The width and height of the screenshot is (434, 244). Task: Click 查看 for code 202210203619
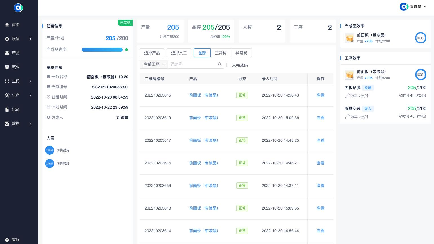pos(321,118)
